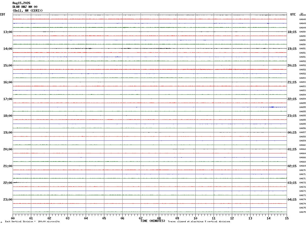The height and width of the screenshot is (225, 307).
Task: Click the 04:15 UTC time marker
Action: (x=292, y=199)
